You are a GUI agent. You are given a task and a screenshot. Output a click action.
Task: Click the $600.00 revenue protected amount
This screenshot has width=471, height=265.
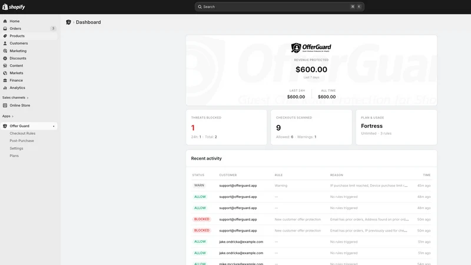(311, 69)
